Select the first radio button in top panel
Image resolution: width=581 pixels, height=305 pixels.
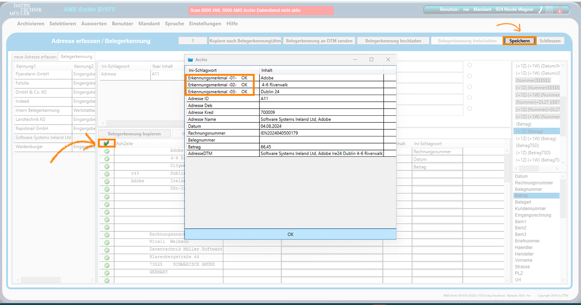tap(469, 65)
